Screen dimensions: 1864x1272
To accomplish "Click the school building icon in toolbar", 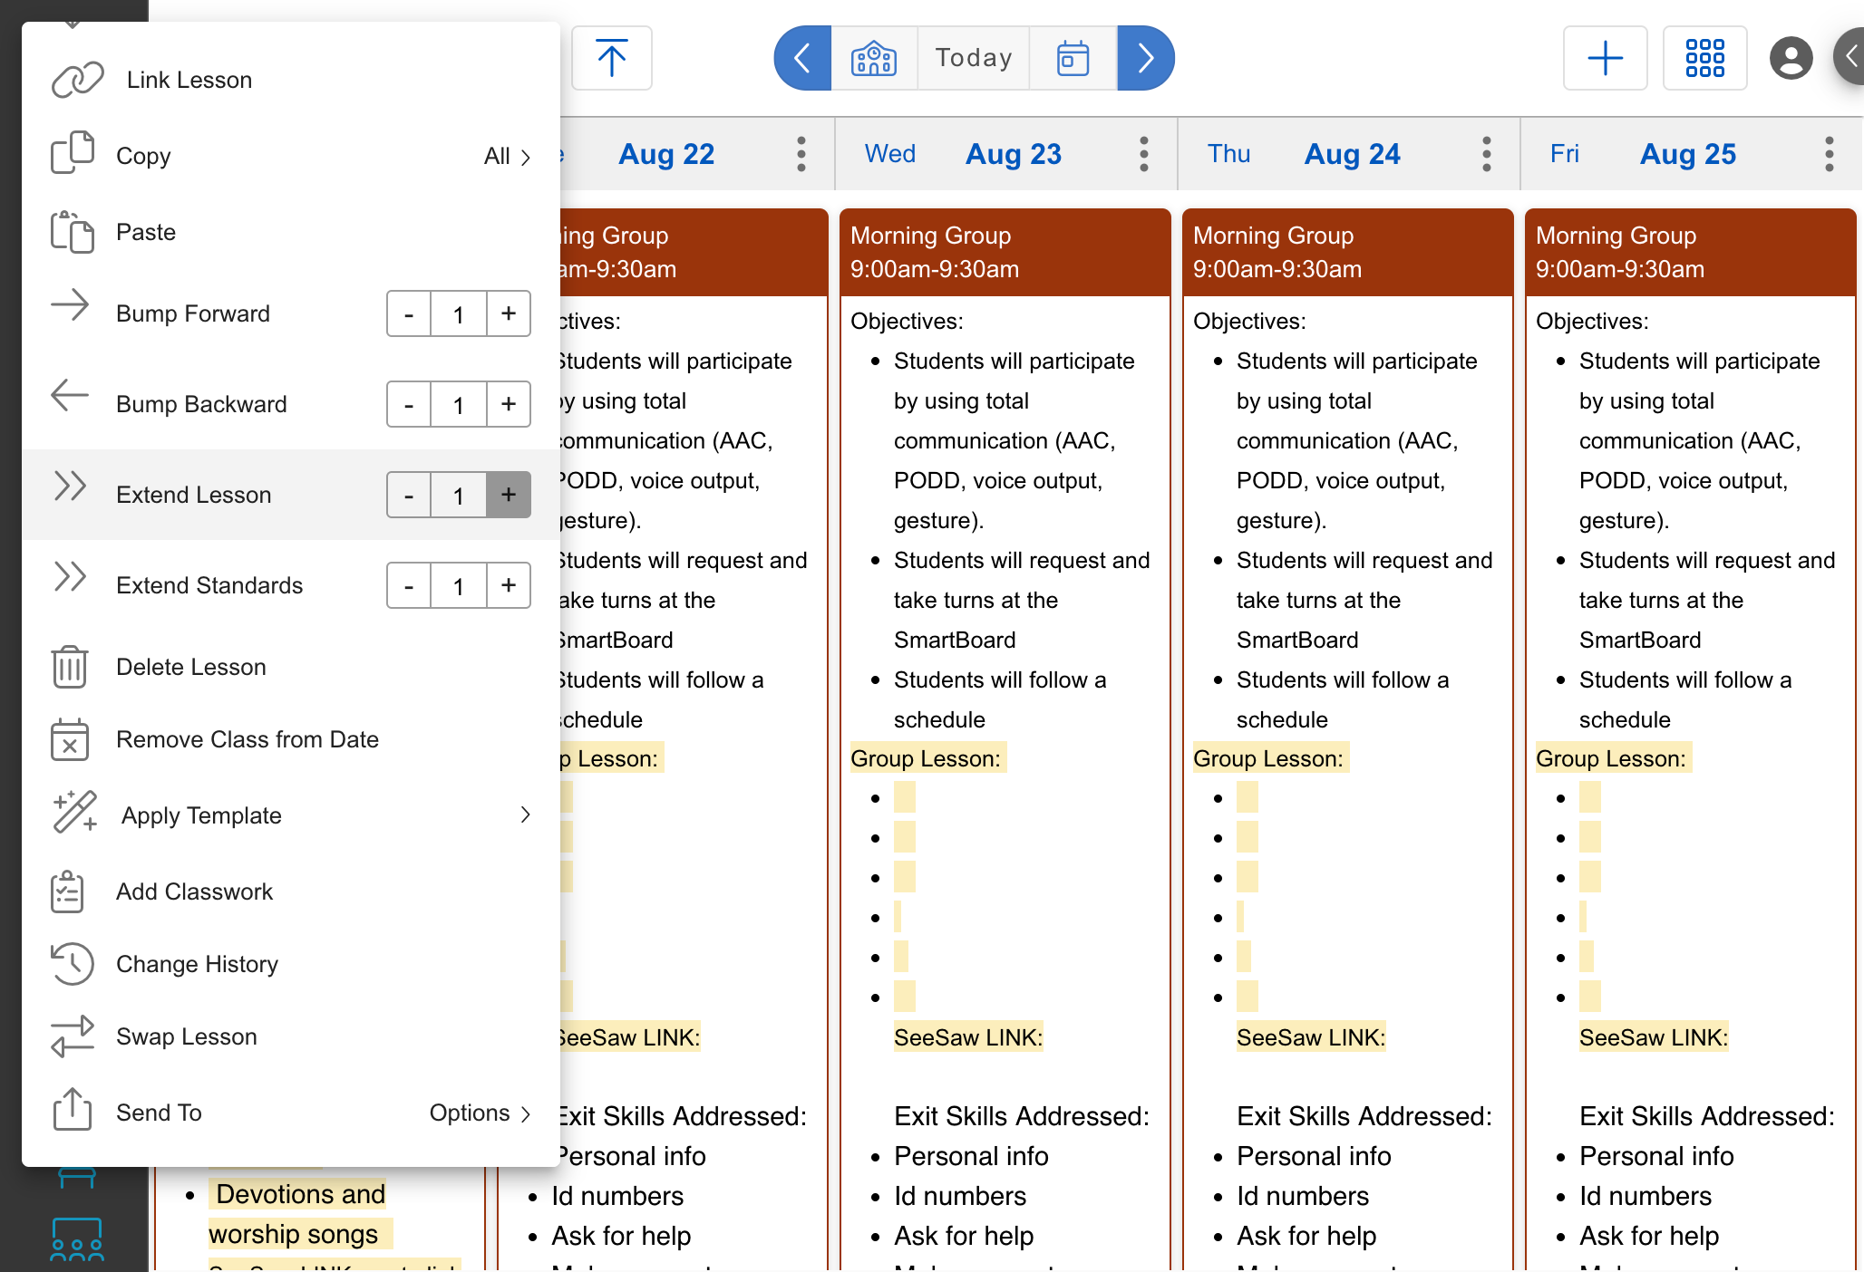I will [x=874, y=58].
